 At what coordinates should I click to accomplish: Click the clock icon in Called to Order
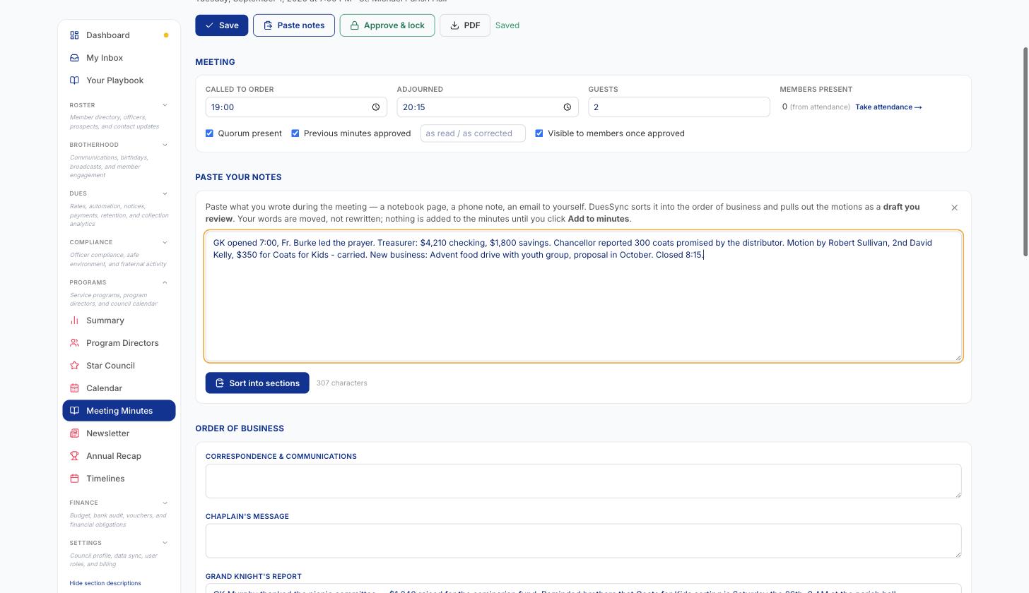pyautogui.click(x=376, y=107)
